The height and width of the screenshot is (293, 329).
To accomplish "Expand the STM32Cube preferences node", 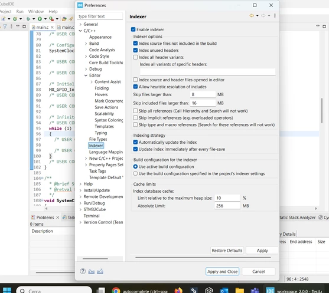I will pyautogui.click(x=80, y=209).
